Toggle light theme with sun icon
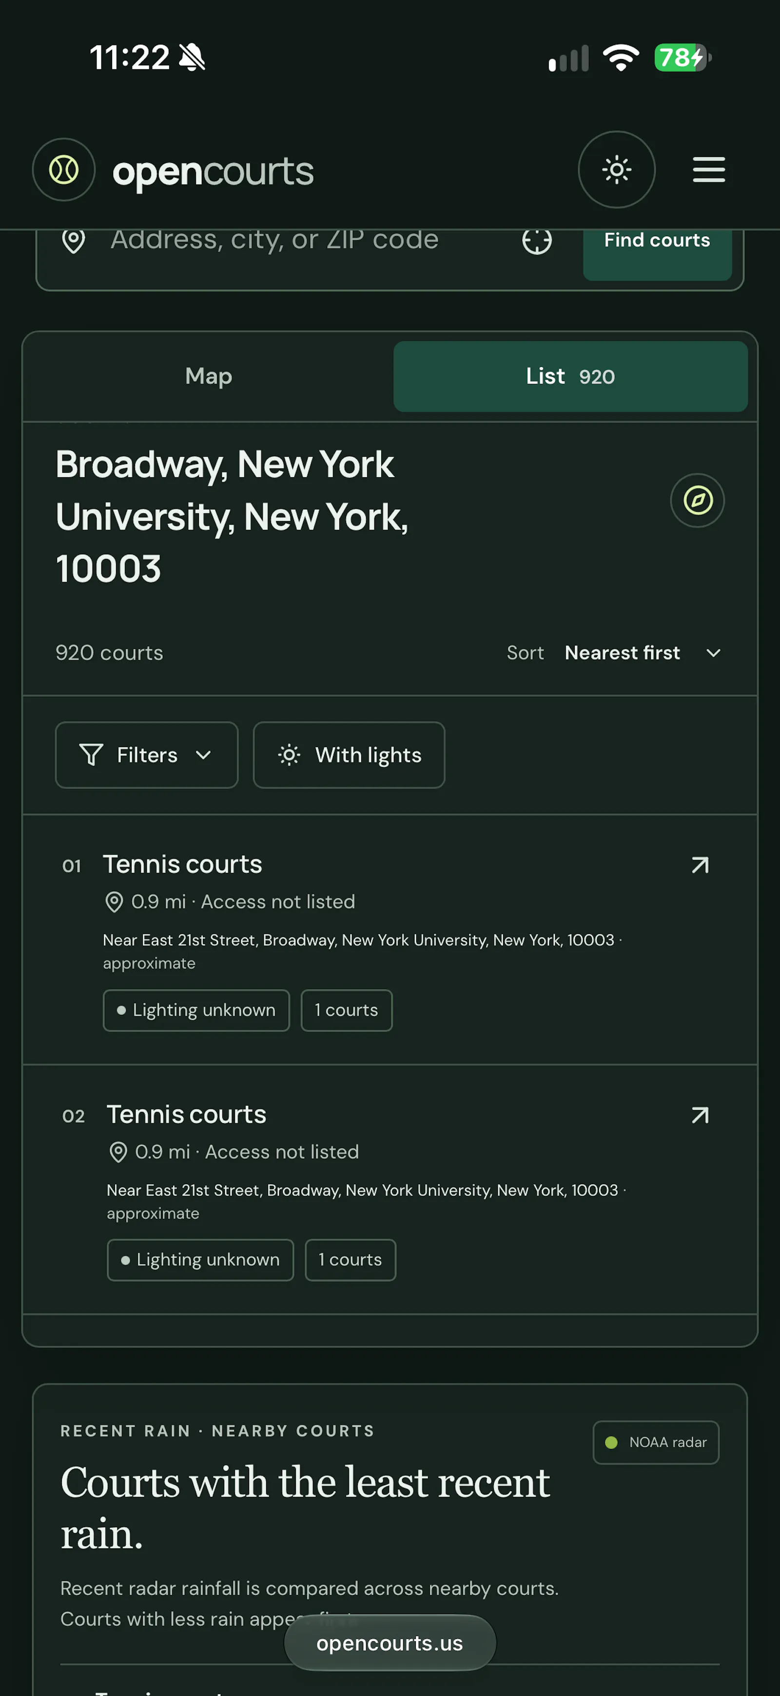The width and height of the screenshot is (780, 1696). [x=616, y=170]
